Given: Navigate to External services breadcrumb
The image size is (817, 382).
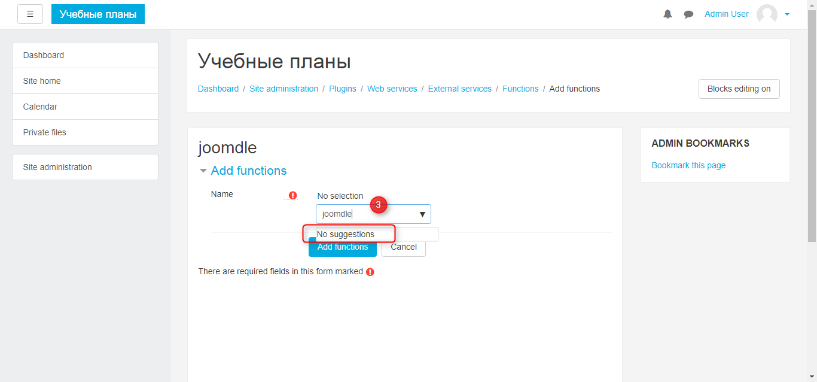Looking at the screenshot, I should [459, 89].
